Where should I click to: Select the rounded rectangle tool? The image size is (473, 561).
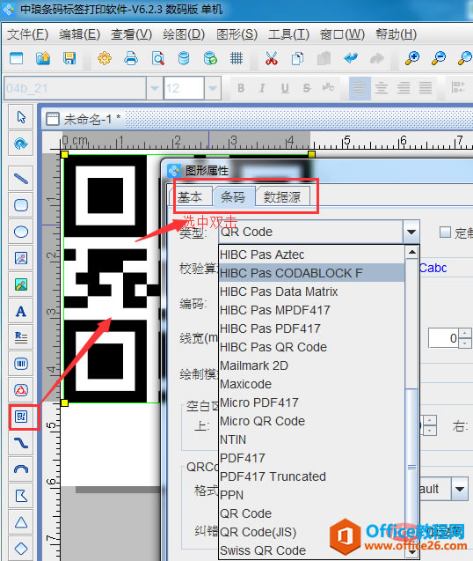tap(21, 205)
